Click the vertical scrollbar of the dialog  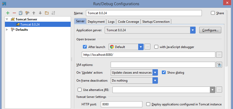click(x=226, y=38)
